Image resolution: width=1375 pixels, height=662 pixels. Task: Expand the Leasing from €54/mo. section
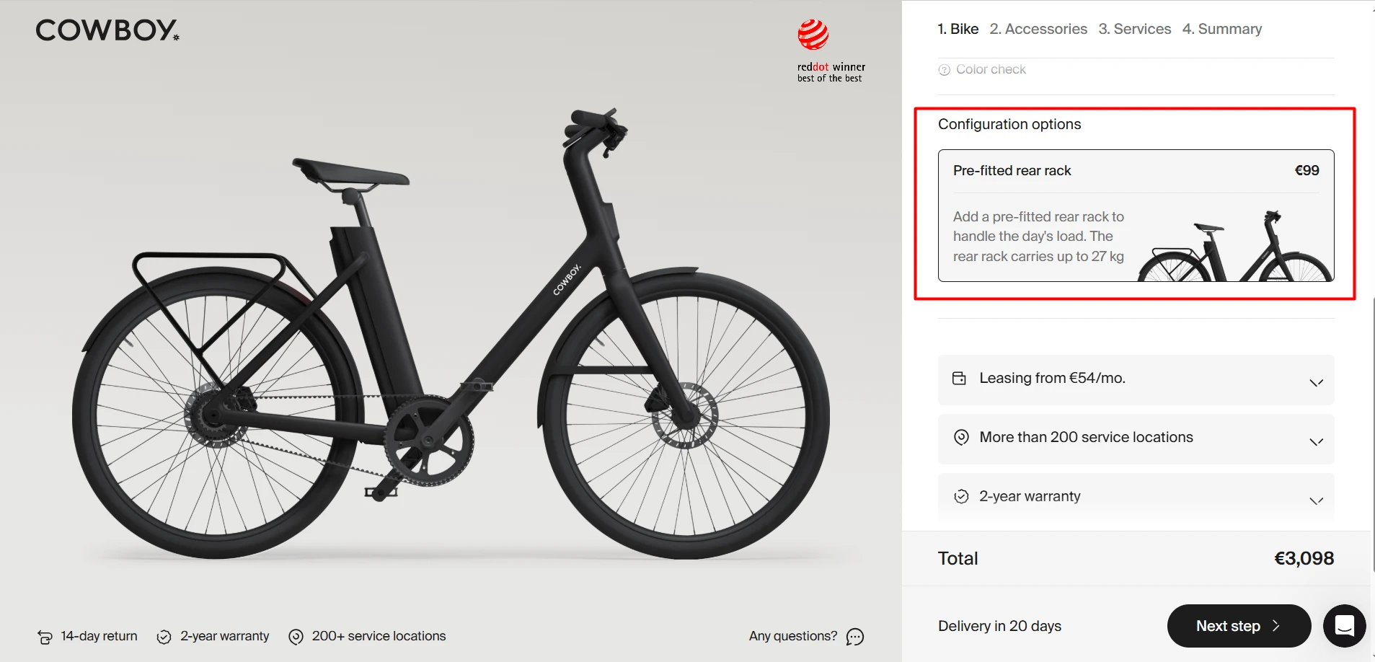[1136, 379]
